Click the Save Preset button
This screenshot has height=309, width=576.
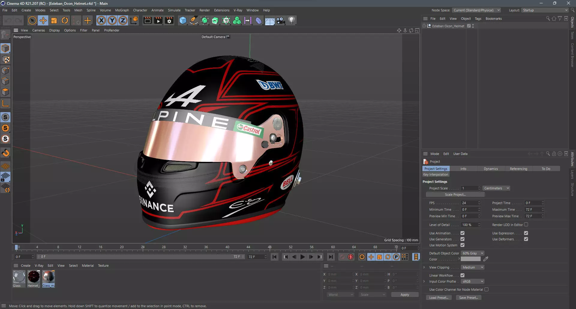(x=468, y=298)
